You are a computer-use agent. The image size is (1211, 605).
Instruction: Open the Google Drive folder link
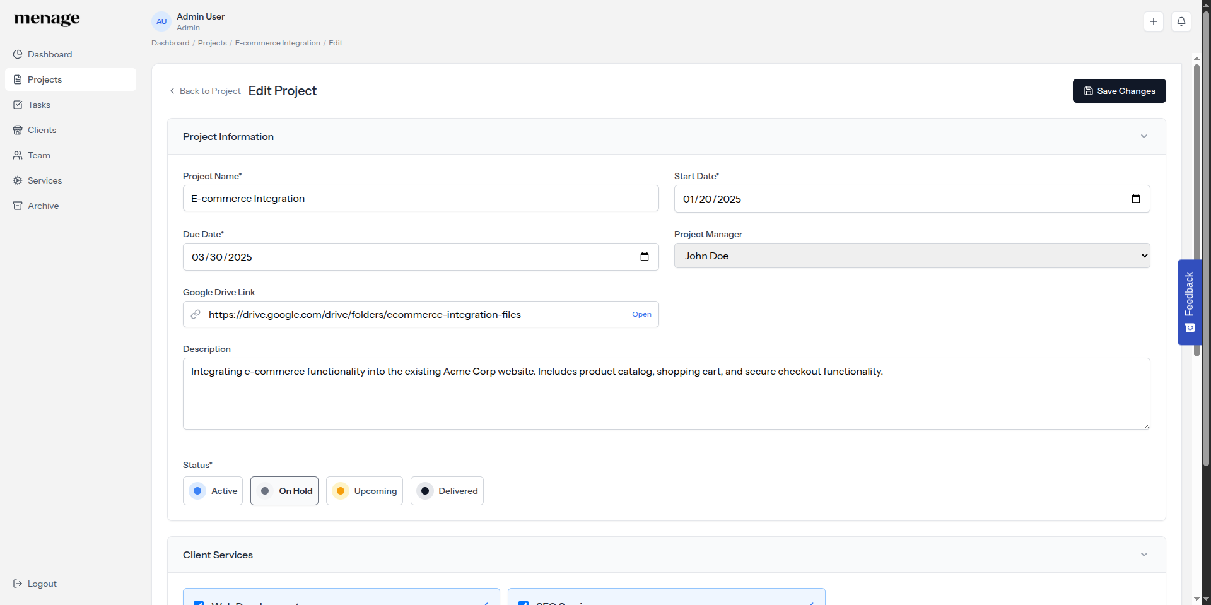pos(641,314)
